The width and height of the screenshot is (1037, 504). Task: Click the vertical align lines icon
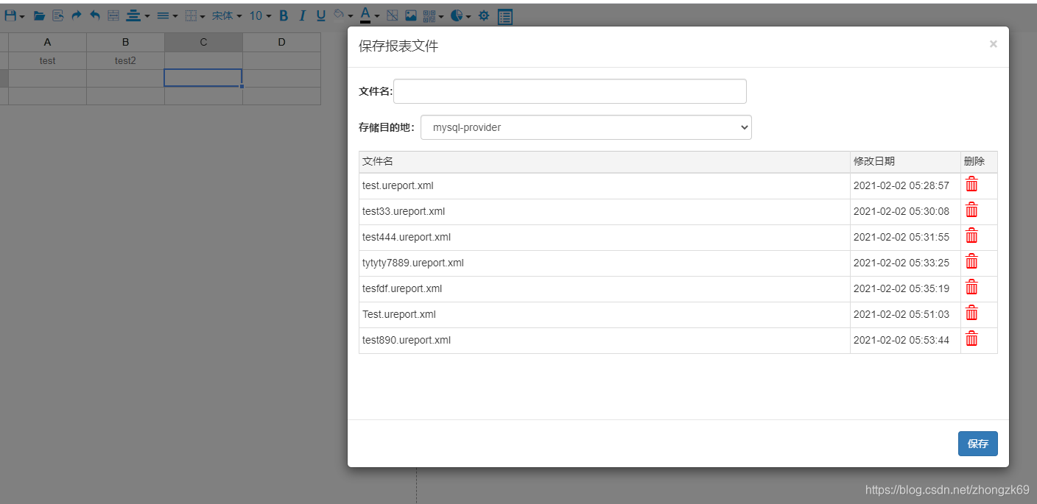click(163, 15)
